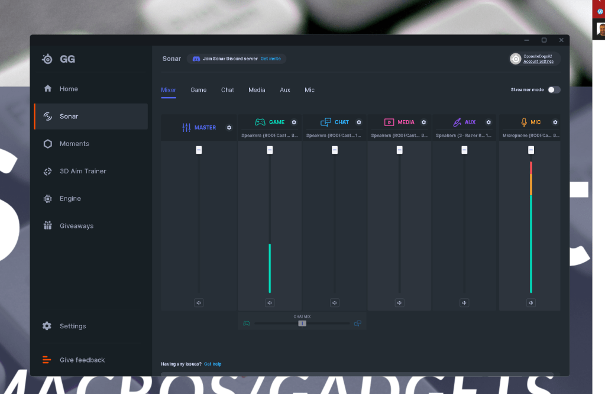The image size is (605, 394).
Task: Open Media channel gear settings
Action: pyautogui.click(x=423, y=122)
